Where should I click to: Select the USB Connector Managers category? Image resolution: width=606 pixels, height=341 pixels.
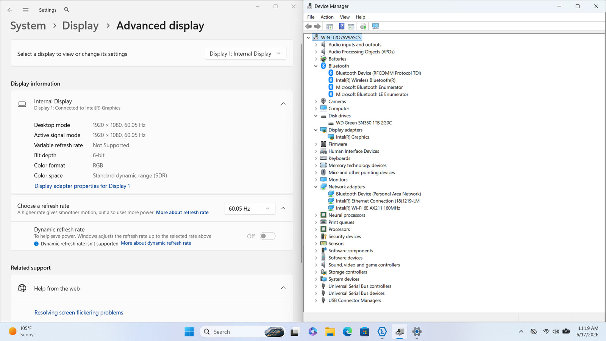355,300
